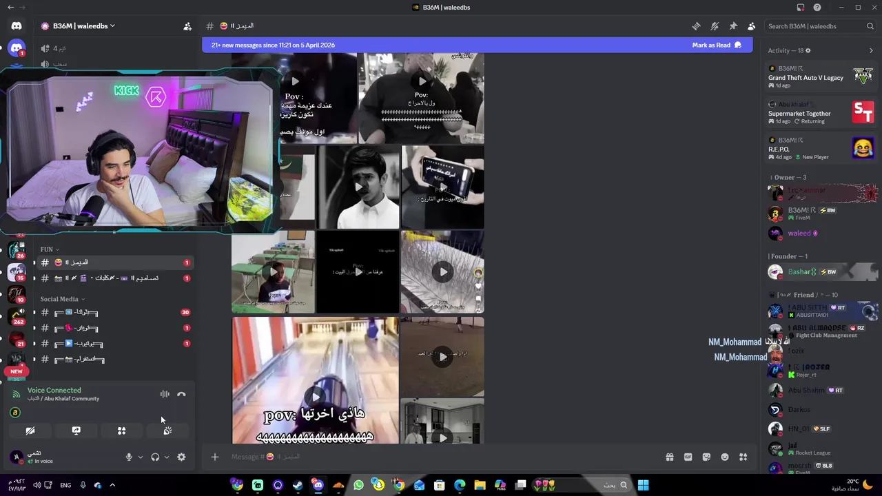This screenshot has height=496, width=882.
Task: Deafen with the headphones icon
Action: click(155, 457)
